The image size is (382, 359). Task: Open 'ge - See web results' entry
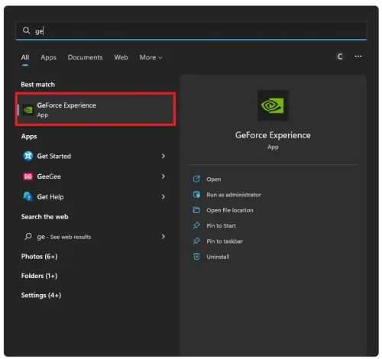pos(94,237)
